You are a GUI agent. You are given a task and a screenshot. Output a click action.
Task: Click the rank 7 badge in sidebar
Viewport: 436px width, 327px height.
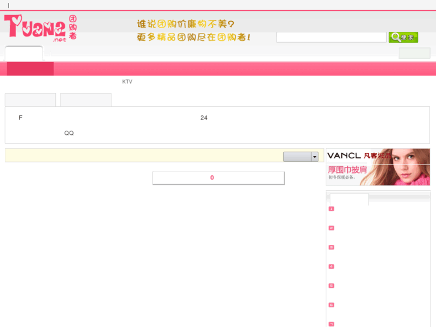coord(331,324)
